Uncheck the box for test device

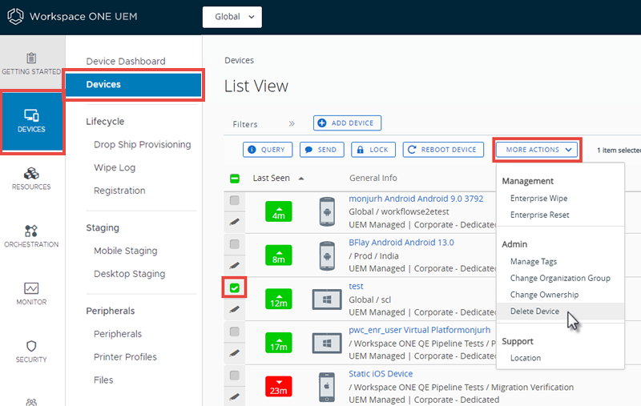(x=235, y=288)
